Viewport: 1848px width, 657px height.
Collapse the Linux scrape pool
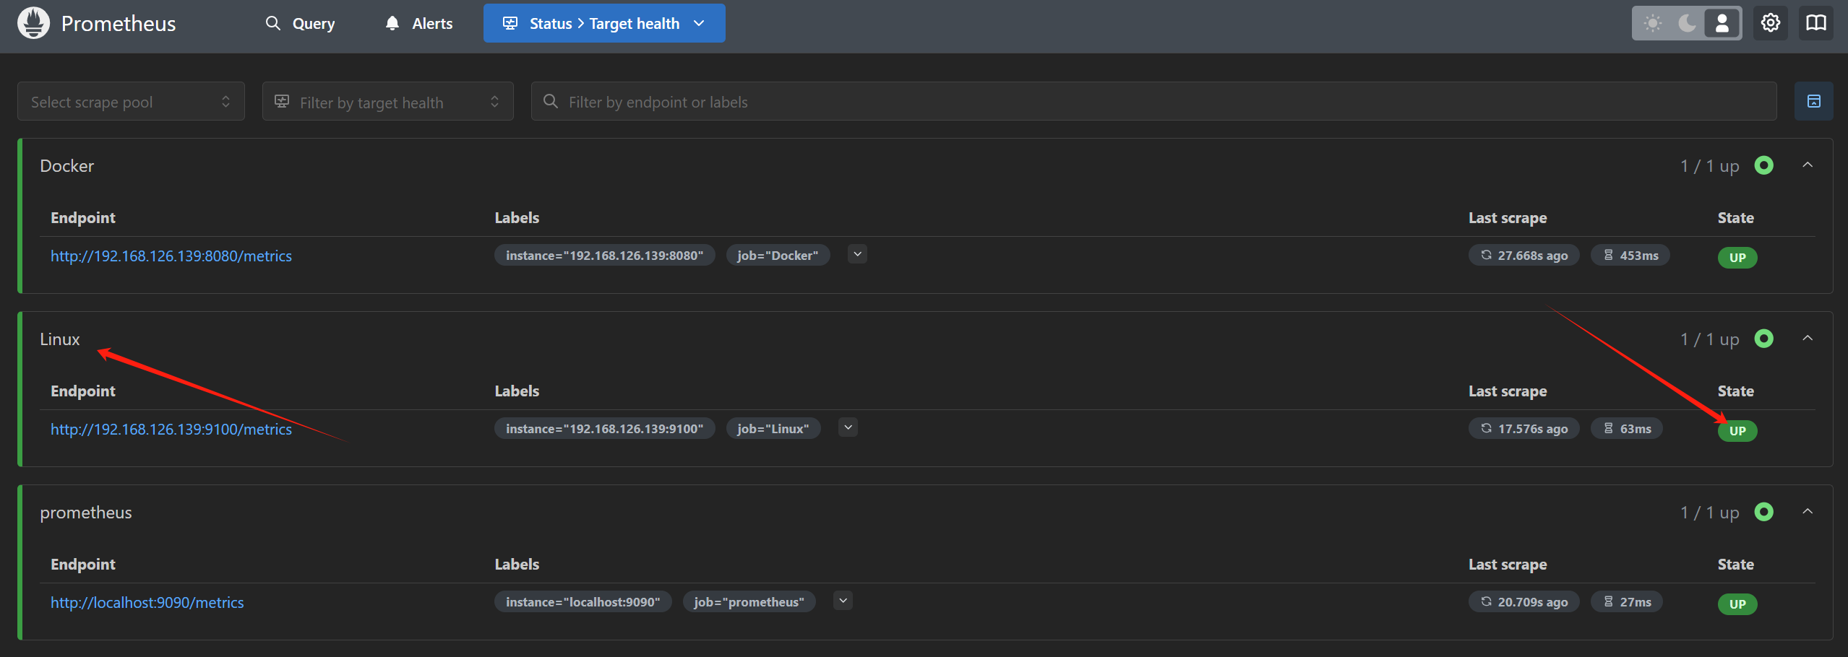[1808, 339]
